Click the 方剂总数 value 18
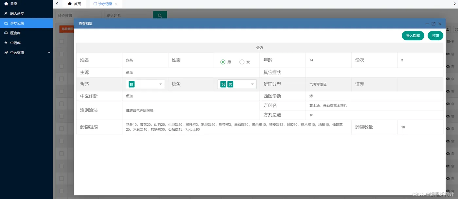This screenshot has width=458, height=199. coord(311,115)
